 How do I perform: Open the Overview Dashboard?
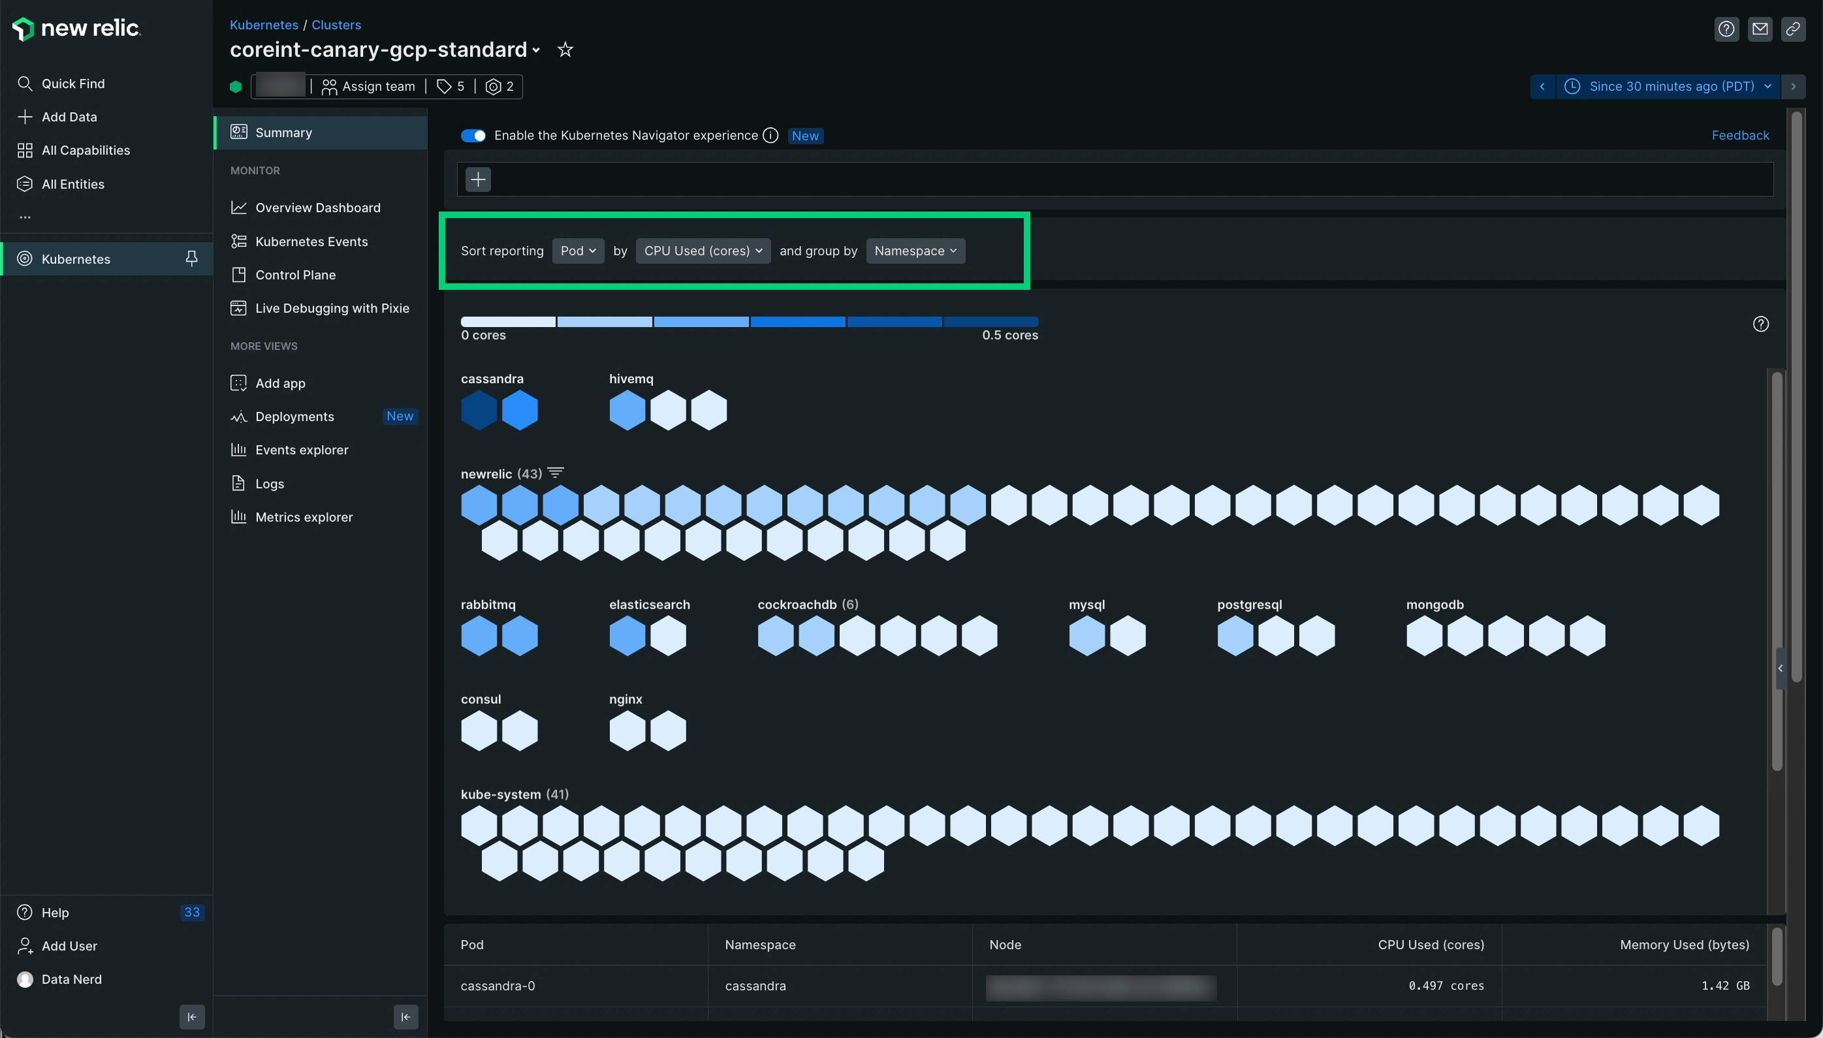tap(318, 208)
